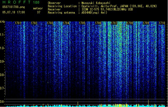Click the 1706 time marker
The image size is (168, 107).
tap(98, 23)
